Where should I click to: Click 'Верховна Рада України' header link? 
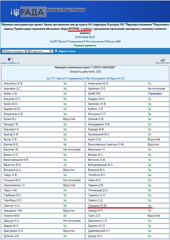[66, 10]
